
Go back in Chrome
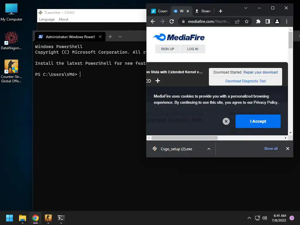coord(153,21)
